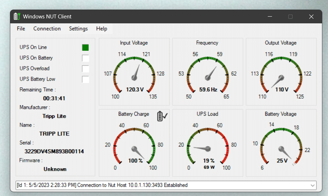Click the Battery Charge gauge title

point(134,114)
